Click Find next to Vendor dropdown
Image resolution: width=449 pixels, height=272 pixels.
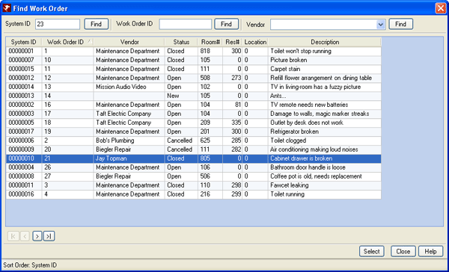pyautogui.click(x=400, y=24)
